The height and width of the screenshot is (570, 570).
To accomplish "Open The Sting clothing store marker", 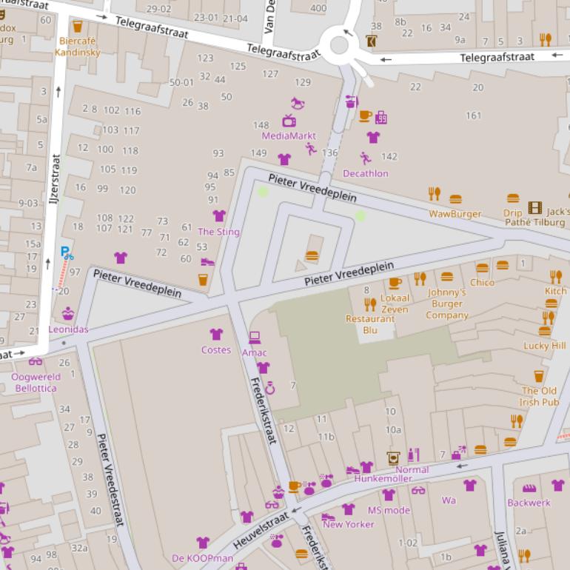I will 219,216.
